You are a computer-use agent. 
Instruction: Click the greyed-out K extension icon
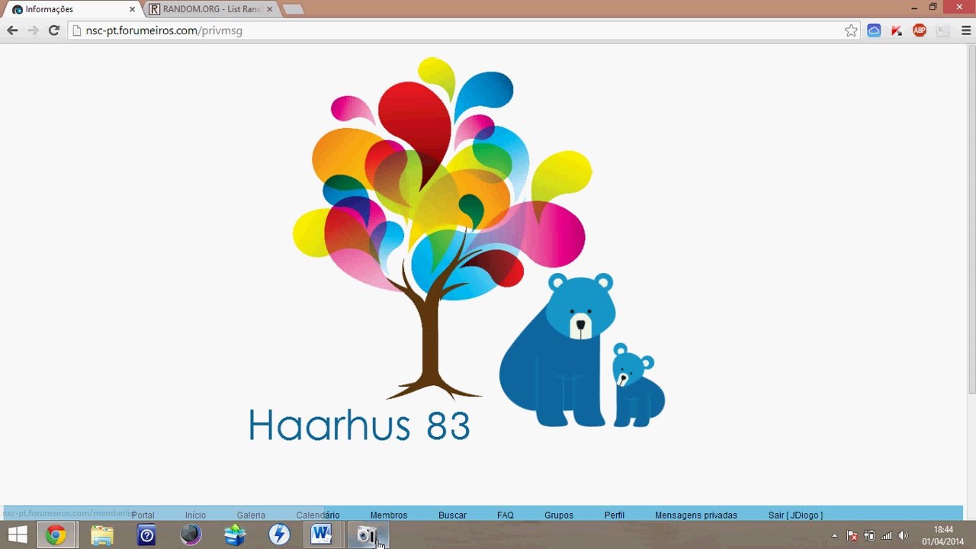[942, 30]
